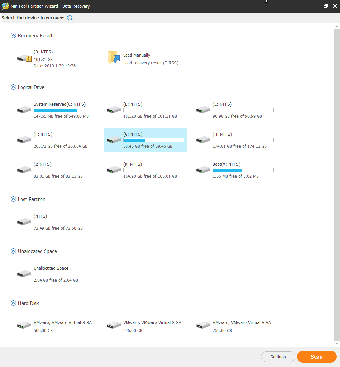Click the MiniTool Partition Wizard title bar logo
Viewport: 340px width, 367px height.
[x=5, y=6]
